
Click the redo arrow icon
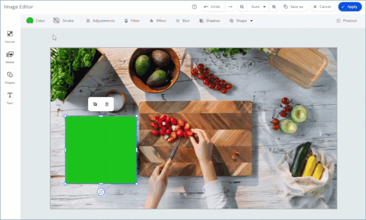click(230, 7)
